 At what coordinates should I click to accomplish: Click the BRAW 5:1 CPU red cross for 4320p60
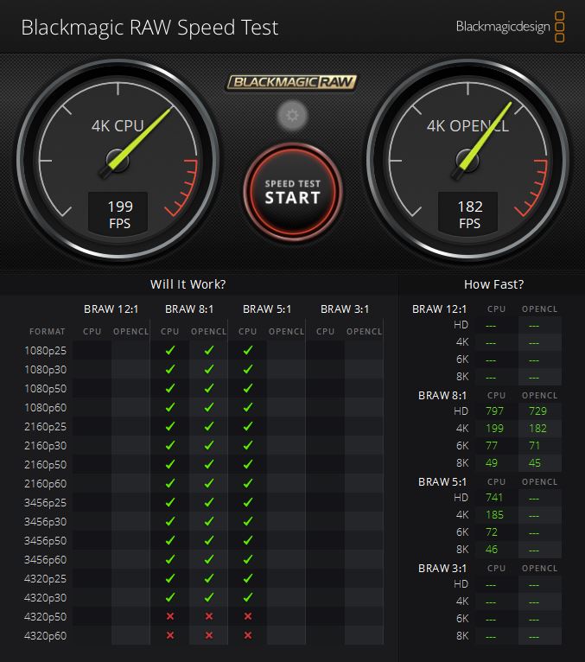[x=248, y=635]
